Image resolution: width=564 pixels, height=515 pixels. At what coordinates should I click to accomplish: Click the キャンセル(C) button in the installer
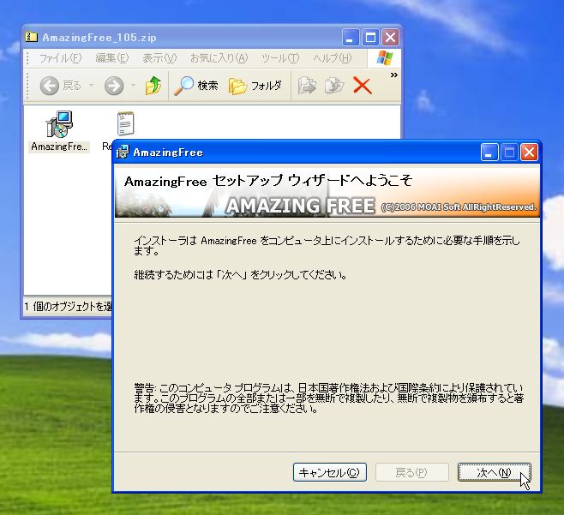329,472
